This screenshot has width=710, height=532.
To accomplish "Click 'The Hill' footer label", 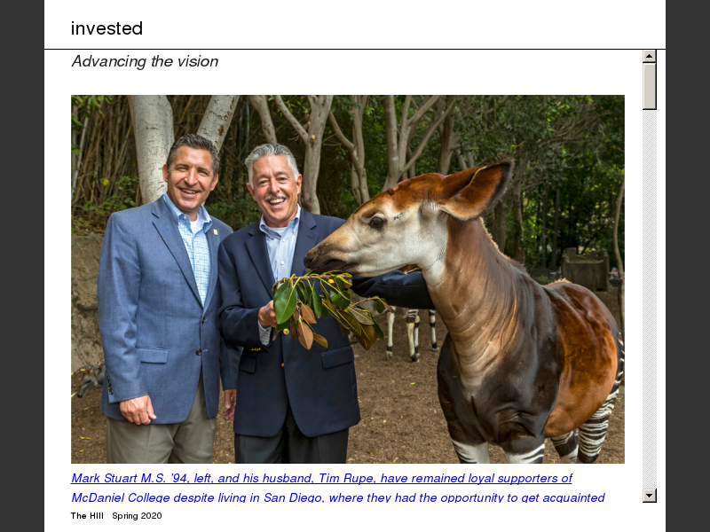I will (x=87, y=516).
